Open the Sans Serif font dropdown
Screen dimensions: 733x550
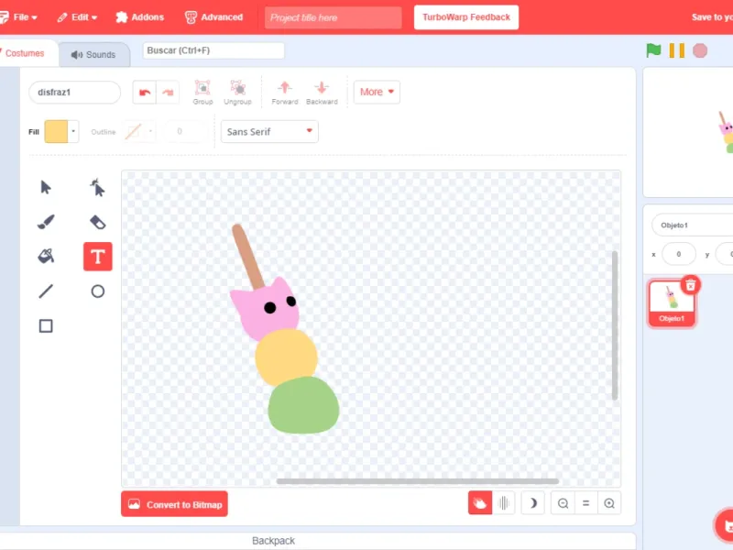point(269,131)
